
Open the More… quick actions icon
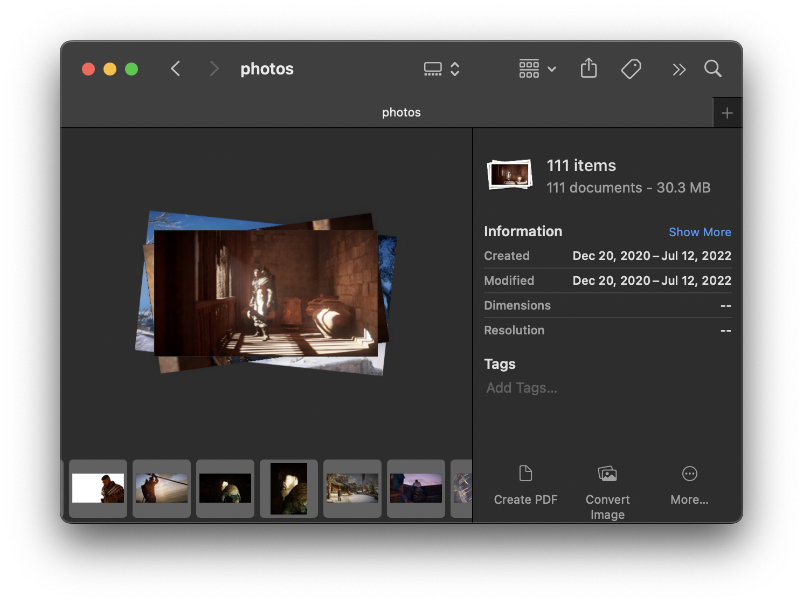pyautogui.click(x=689, y=474)
